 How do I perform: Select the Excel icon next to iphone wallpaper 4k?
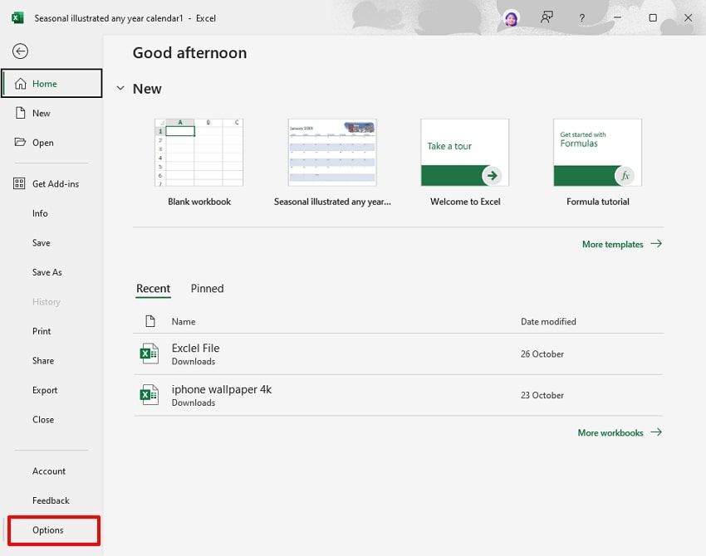pyautogui.click(x=150, y=395)
